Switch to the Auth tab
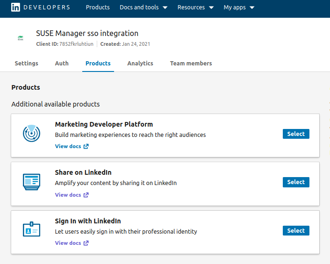Image resolution: width=330 pixels, height=264 pixels. tap(62, 64)
